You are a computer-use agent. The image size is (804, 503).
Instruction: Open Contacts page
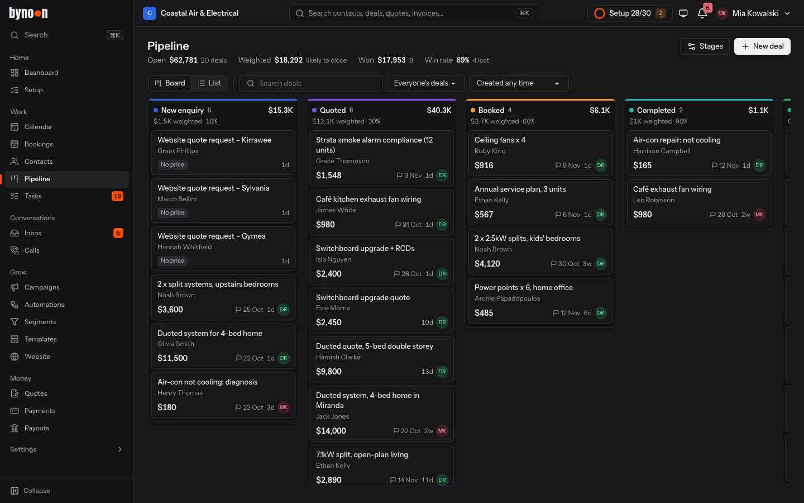(x=67, y=162)
